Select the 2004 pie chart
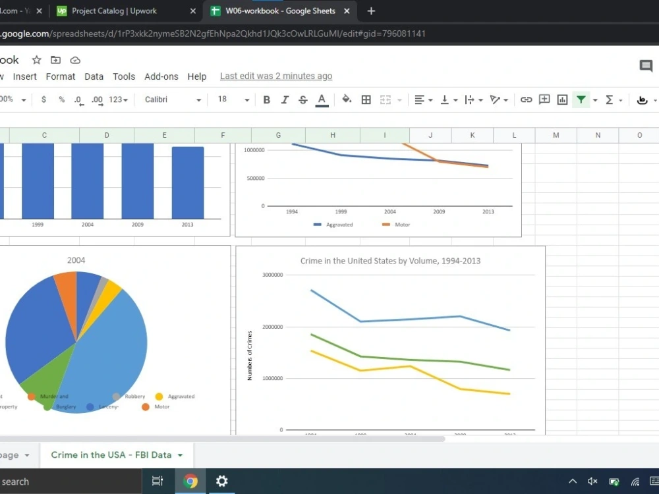Image resolution: width=659 pixels, height=494 pixels. click(76, 342)
